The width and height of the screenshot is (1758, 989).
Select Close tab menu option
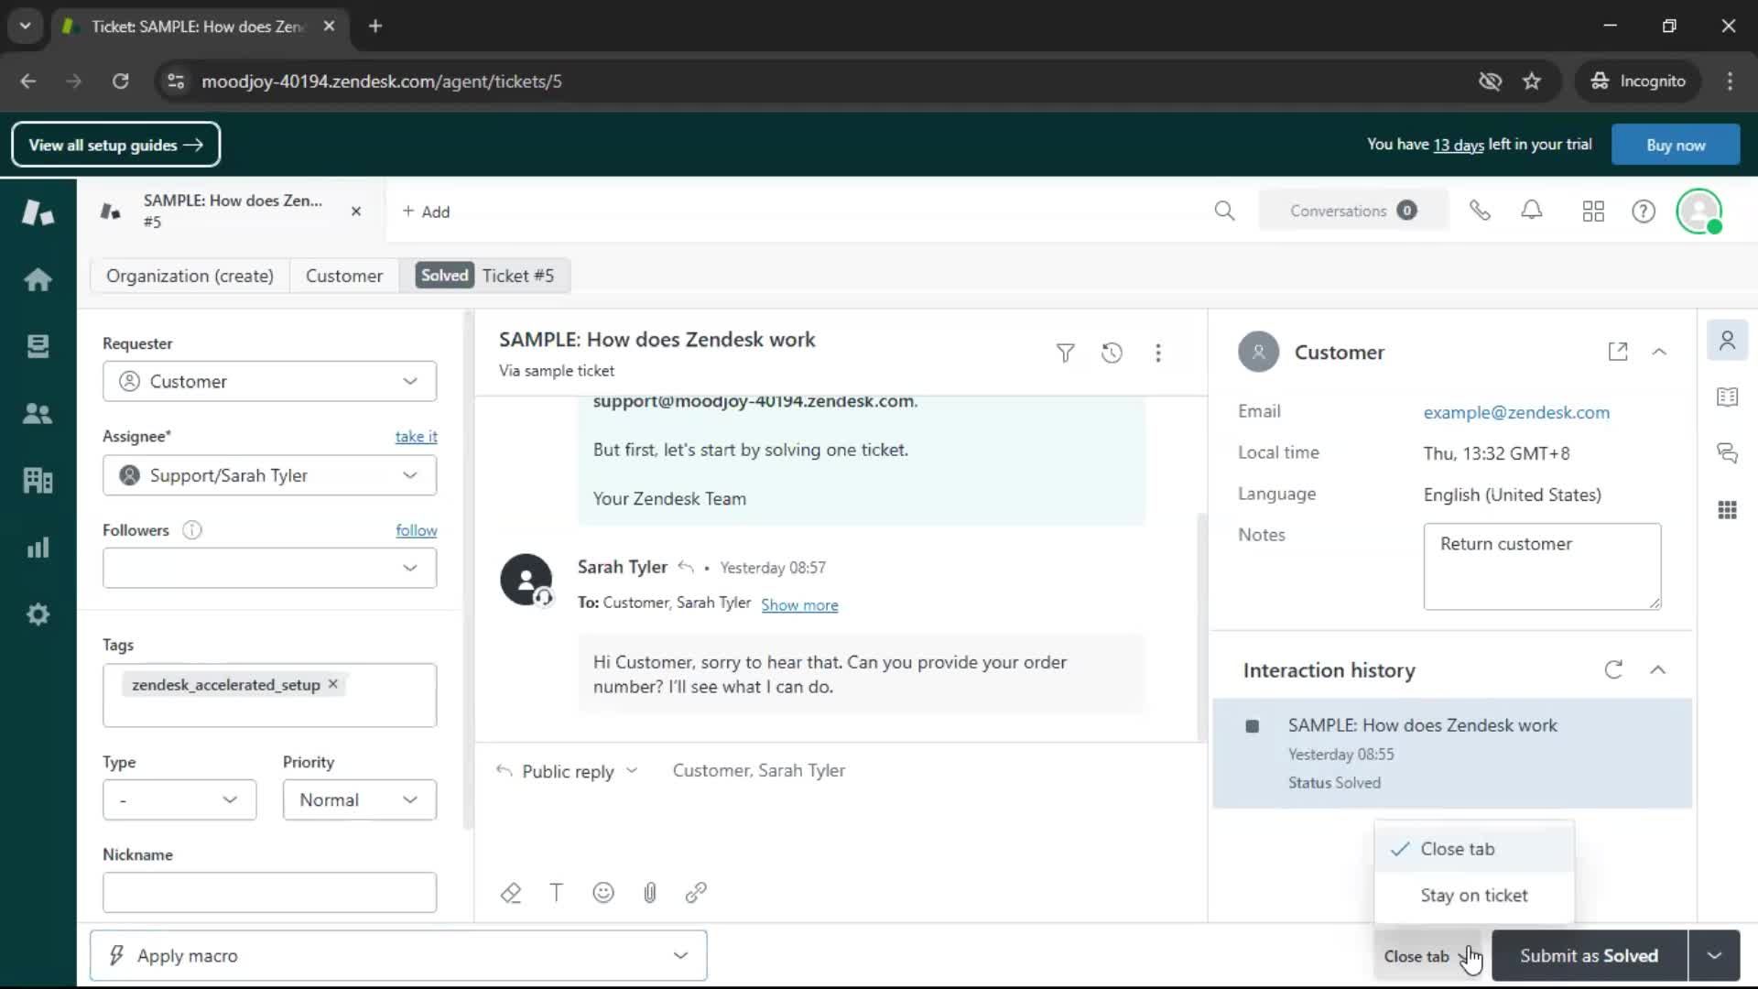point(1474,849)
